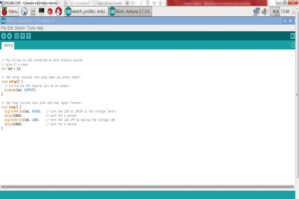The width and height of the screenshot is (299, 199).
Task: Click the 'void loop() {' line
Action: (x=11, y=107)
